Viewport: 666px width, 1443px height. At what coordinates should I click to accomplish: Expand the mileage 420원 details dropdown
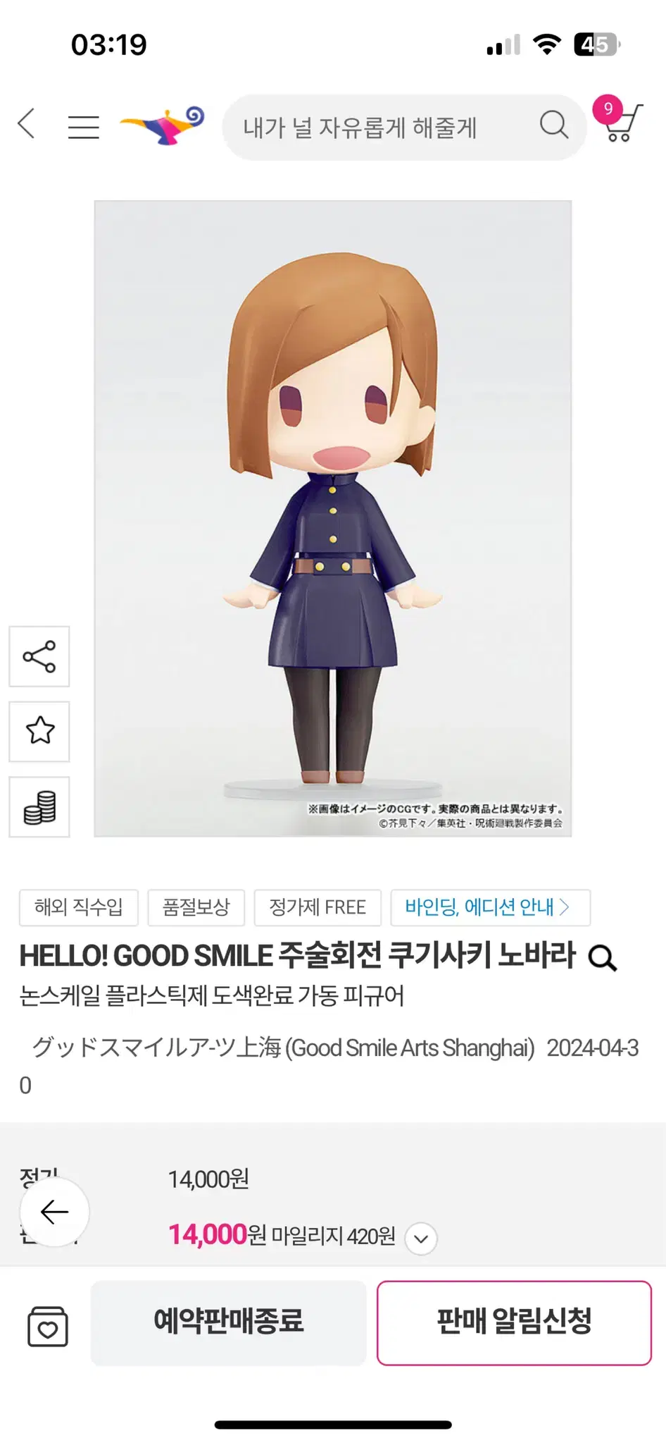point(421,1239)
